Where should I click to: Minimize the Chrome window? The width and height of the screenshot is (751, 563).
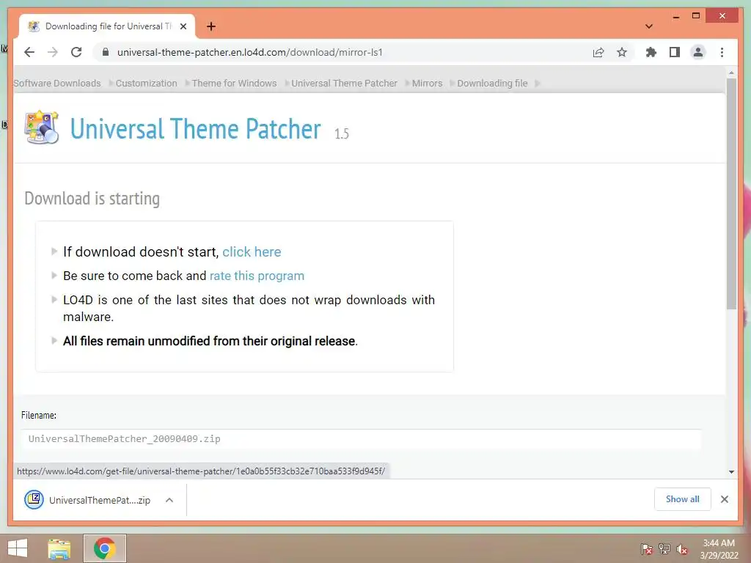tap(675, 16)
